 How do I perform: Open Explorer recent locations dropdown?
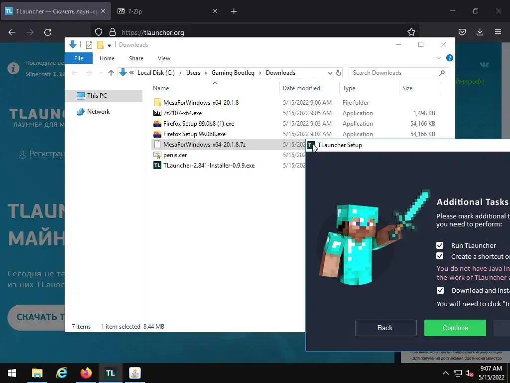[101, 73]
